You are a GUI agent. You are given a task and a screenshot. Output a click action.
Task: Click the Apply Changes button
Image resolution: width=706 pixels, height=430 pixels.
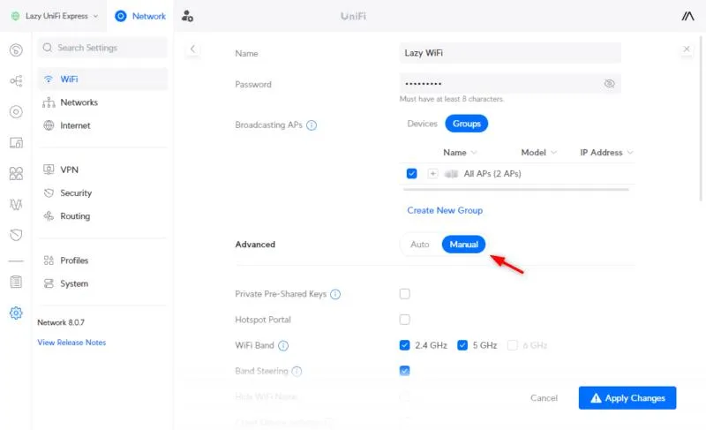[627, 398]
